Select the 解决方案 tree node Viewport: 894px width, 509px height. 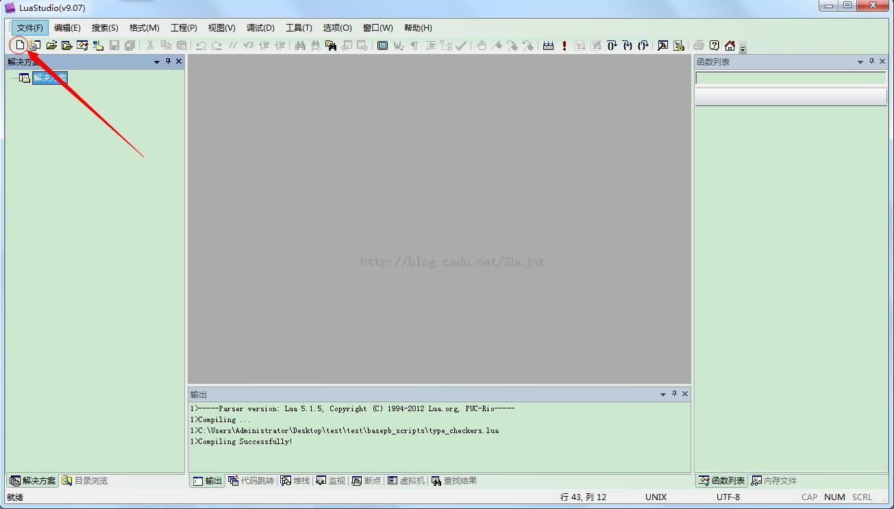tap(50, 78)
